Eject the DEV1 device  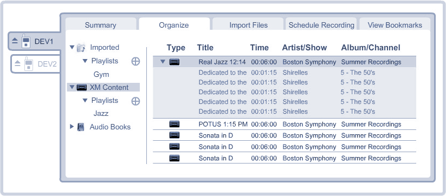15,41
